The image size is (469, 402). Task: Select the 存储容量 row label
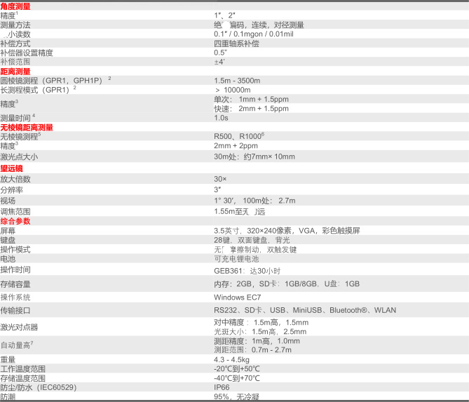(15, 284)
